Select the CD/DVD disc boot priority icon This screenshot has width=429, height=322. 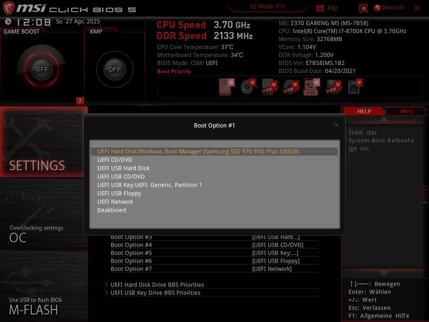click(x=248, y=87)
